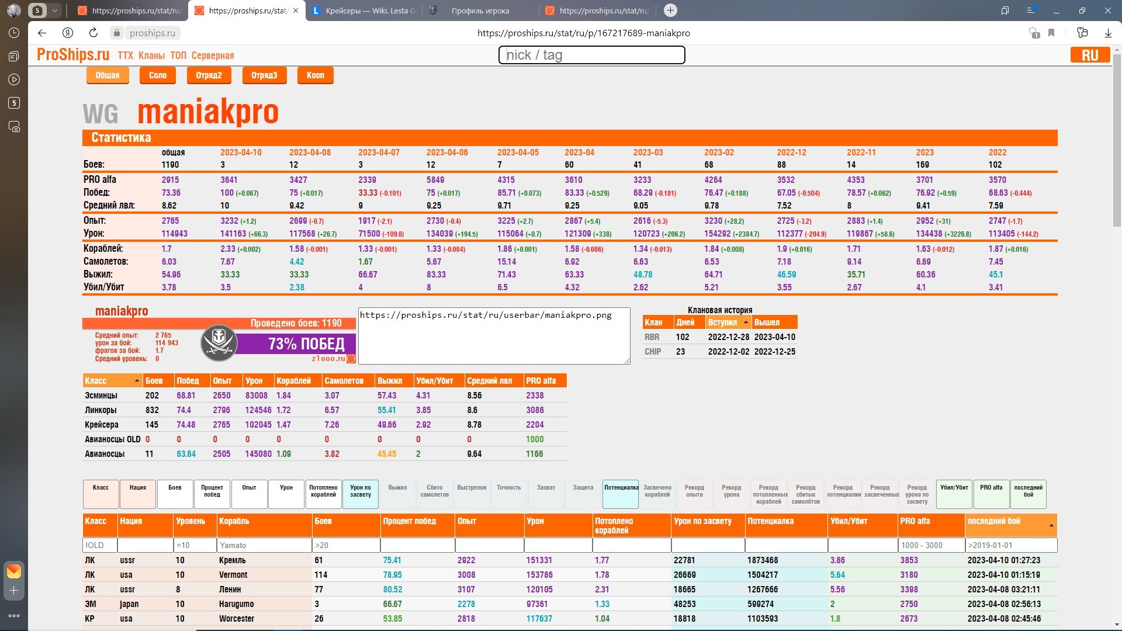Open the Yandex home icon in the toolbar
Image resolution: width=1122 pixels, height=631 pixels.
point(68,33)
